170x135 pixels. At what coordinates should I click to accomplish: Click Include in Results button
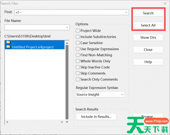[x=96, y=117]
